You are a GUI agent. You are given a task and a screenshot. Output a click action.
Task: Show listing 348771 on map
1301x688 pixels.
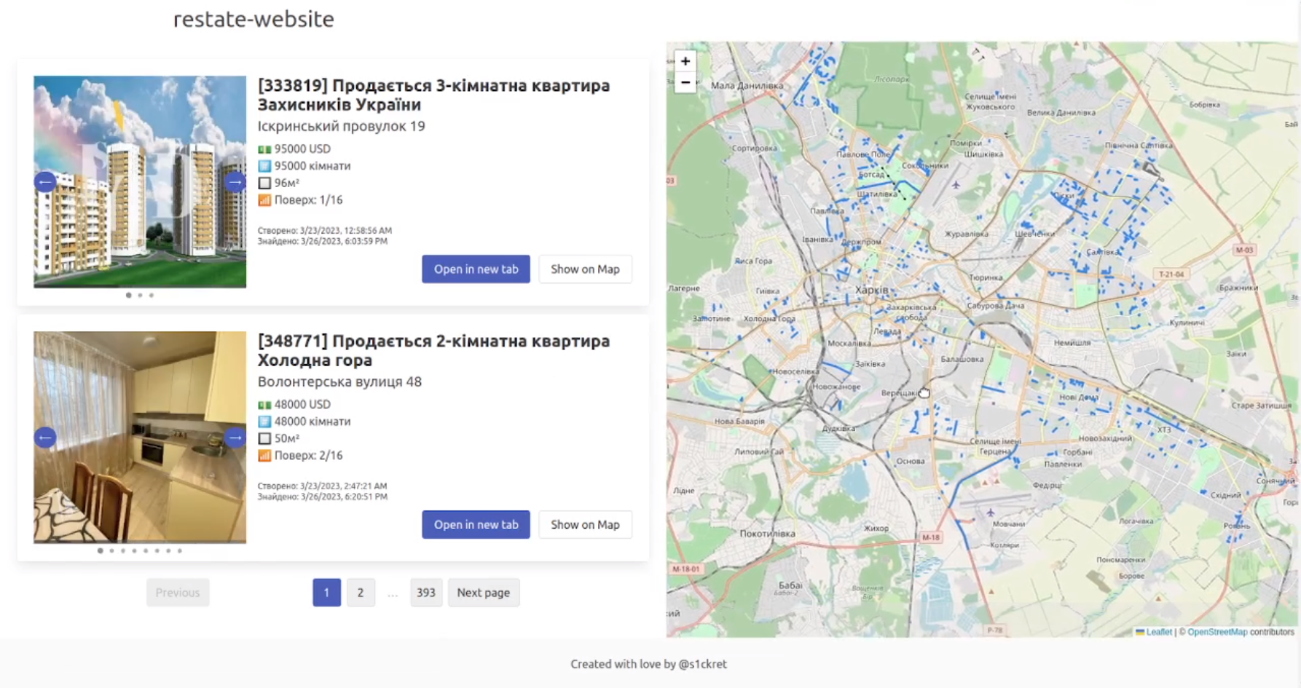pyautogui.click(x=585, y=525)
